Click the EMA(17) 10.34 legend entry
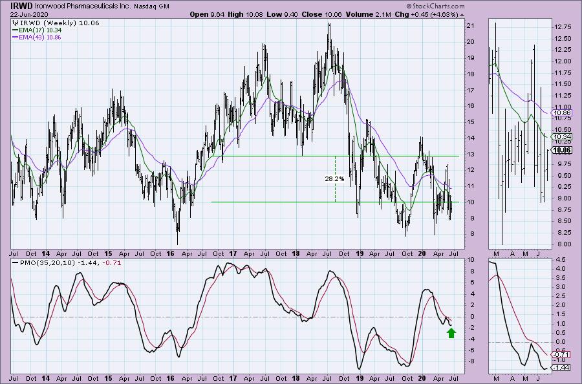582x384 pixels. click(37, 30)
